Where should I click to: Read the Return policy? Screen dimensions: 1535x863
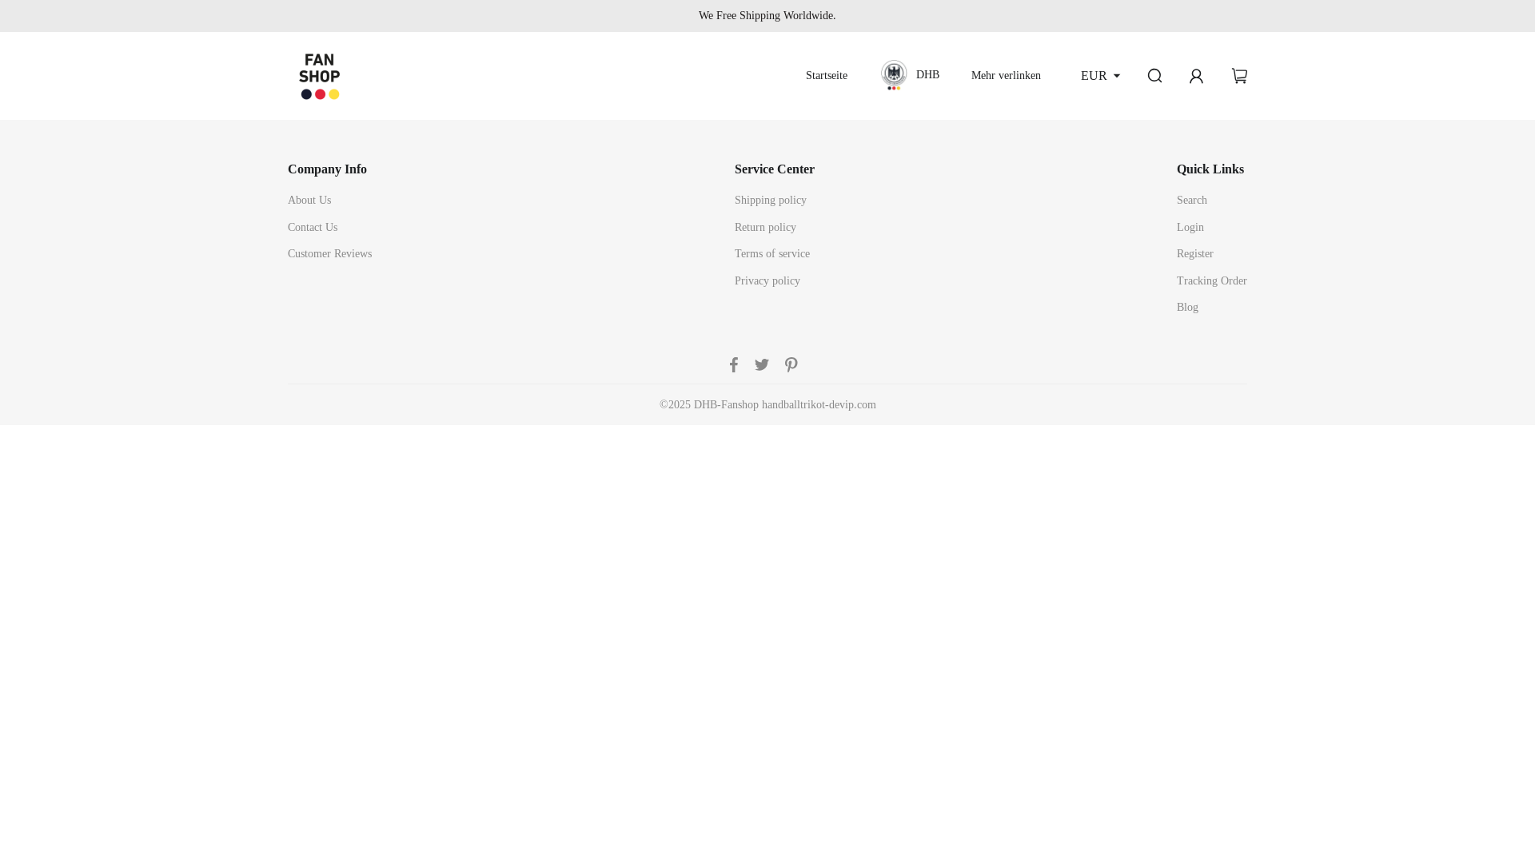tap(765, 228)
